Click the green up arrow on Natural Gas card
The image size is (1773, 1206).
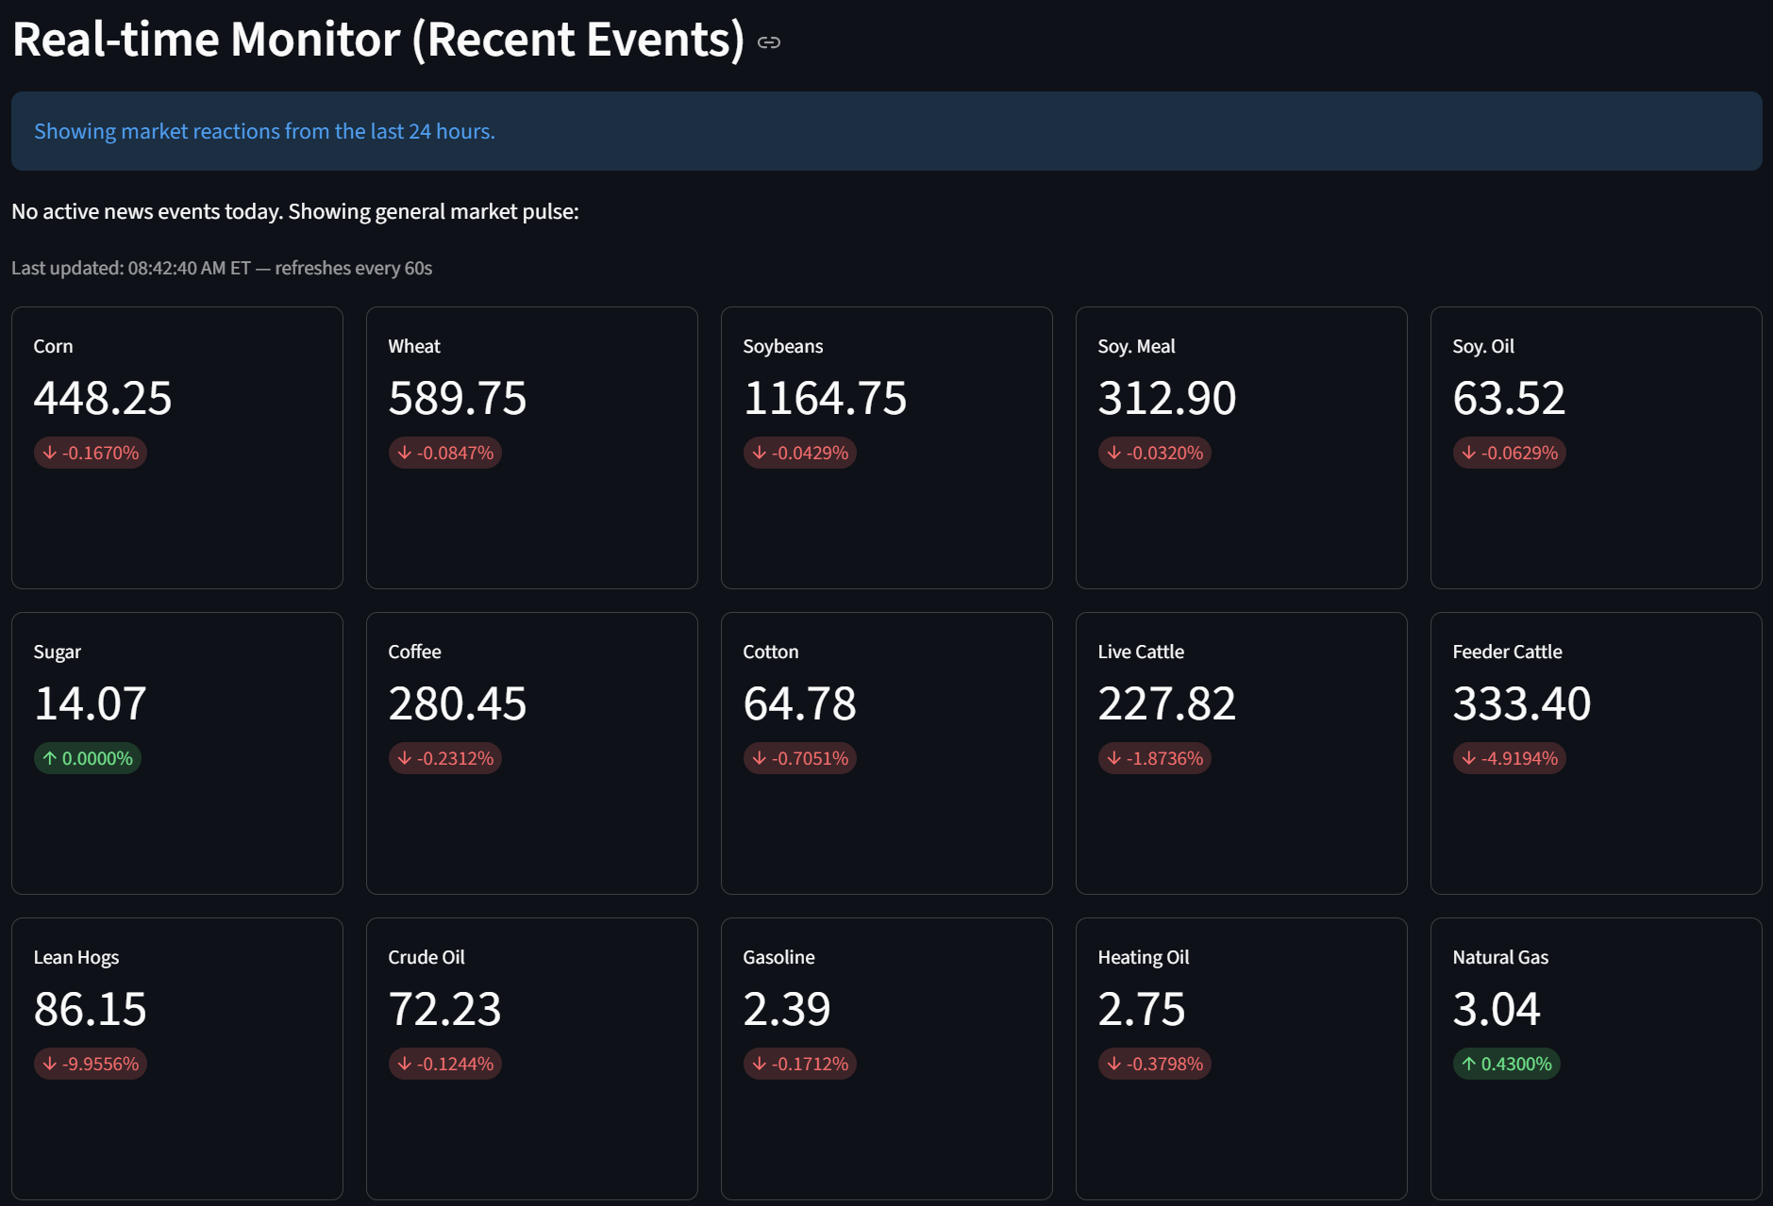(1468, 1064)
